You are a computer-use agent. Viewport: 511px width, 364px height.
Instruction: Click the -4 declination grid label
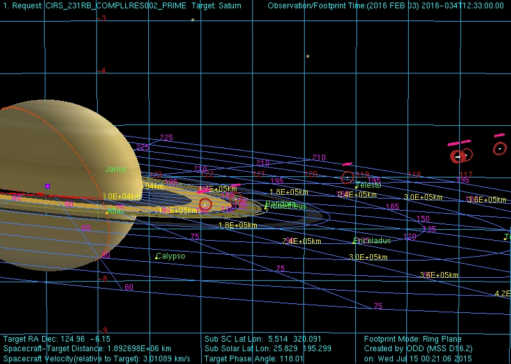[x=103, y=70]
